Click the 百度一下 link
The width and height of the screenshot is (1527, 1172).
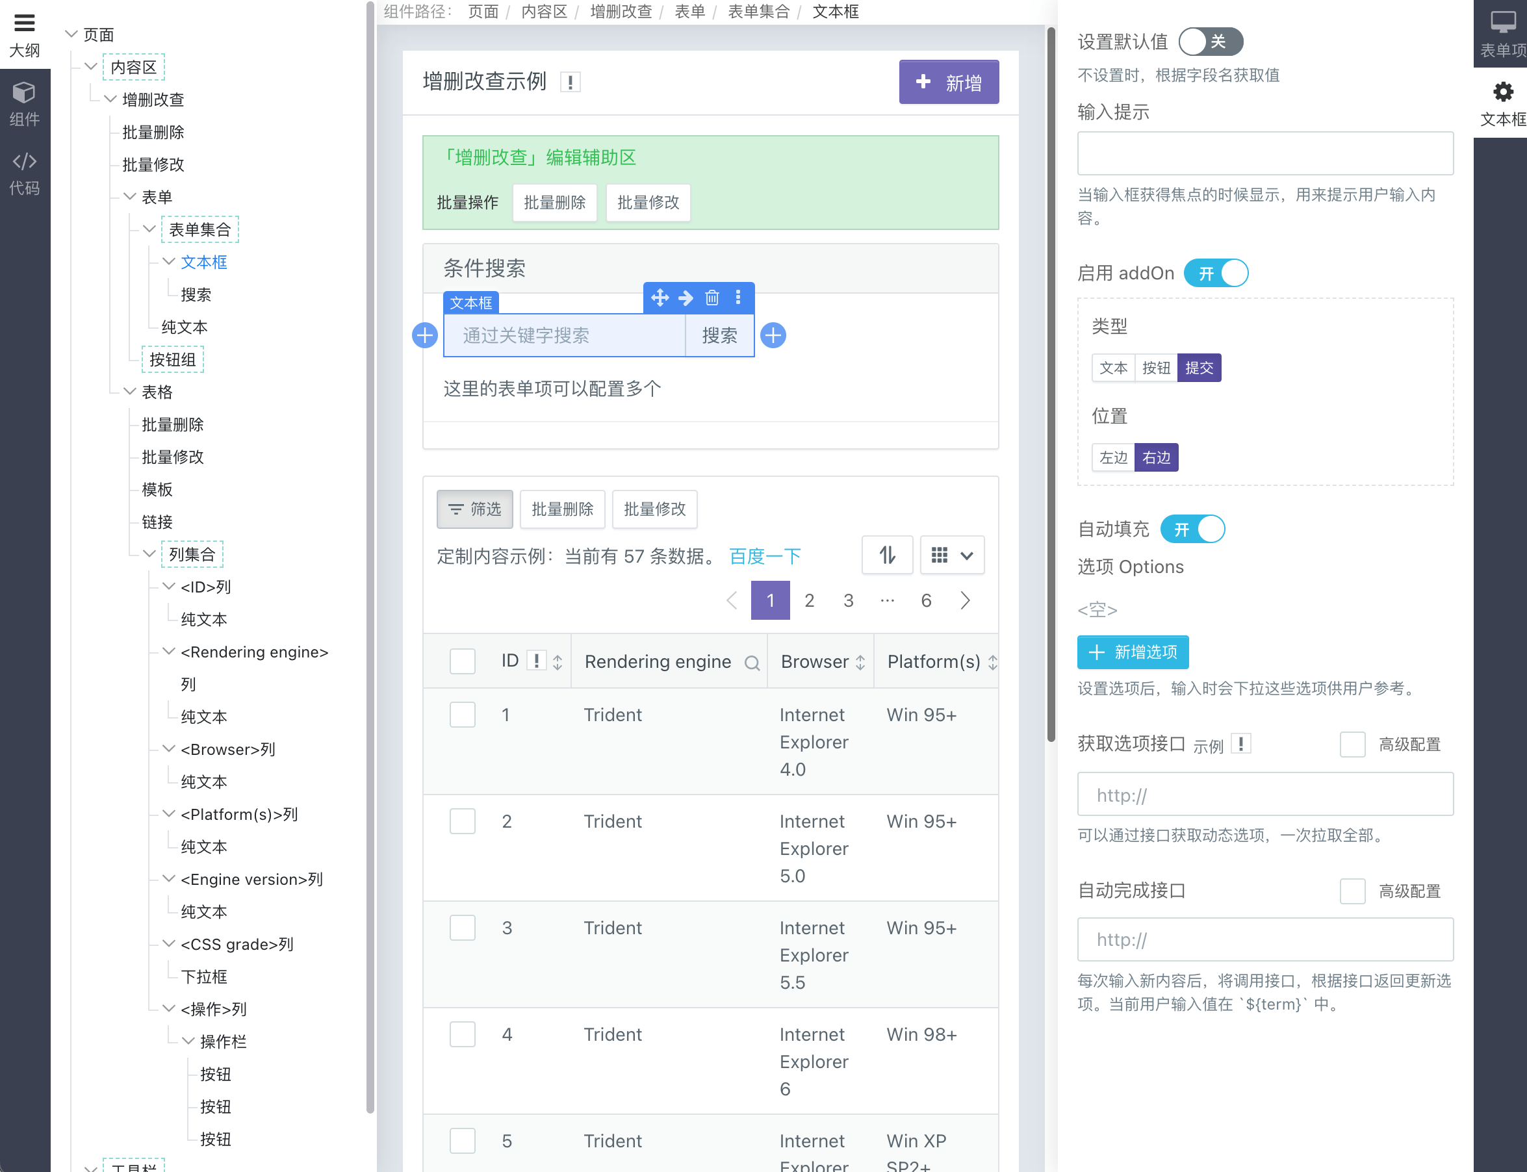coord(765,556)
